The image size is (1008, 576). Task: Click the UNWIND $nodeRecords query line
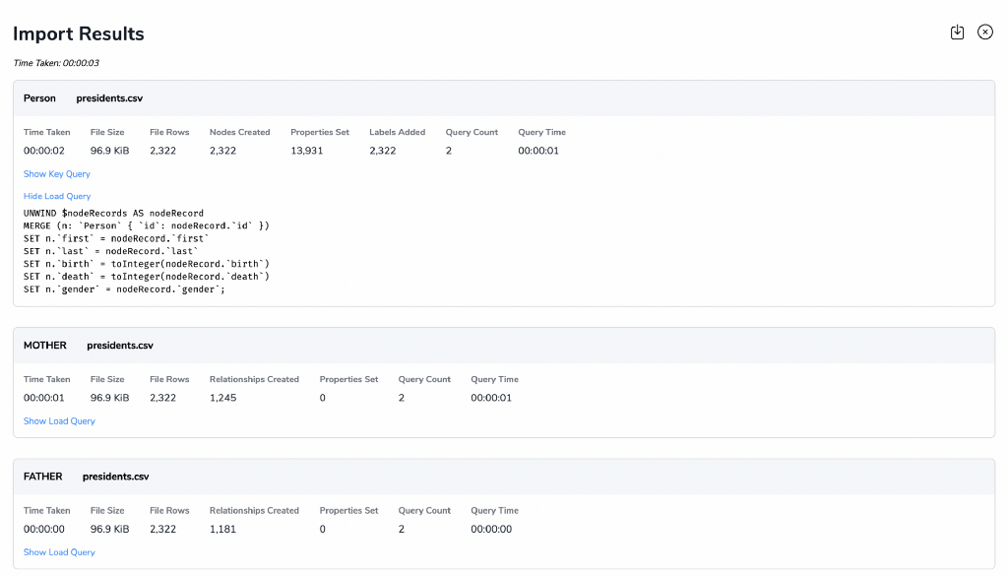tap(114, 213)
